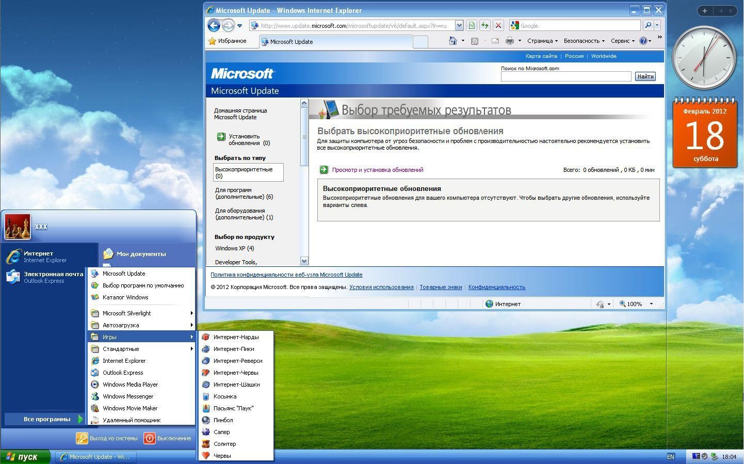Expand the Безопасность menu dropdown
744x464 pixels.
pos(584,41)
